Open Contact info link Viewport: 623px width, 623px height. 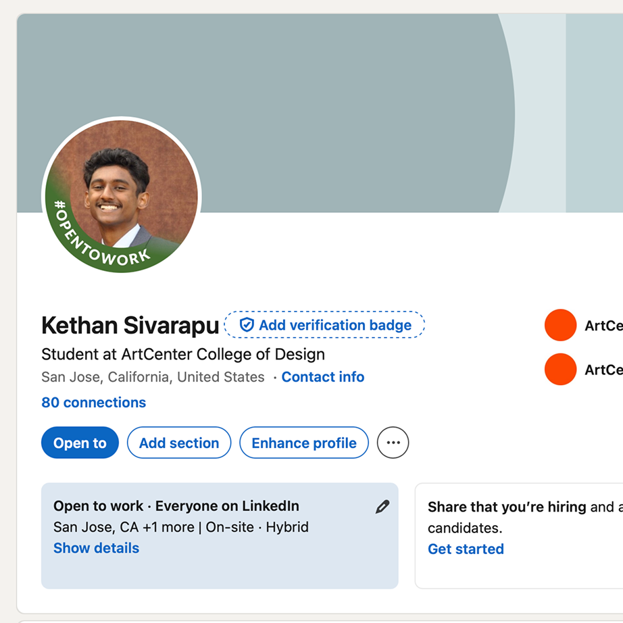click(x=322, y=377)
